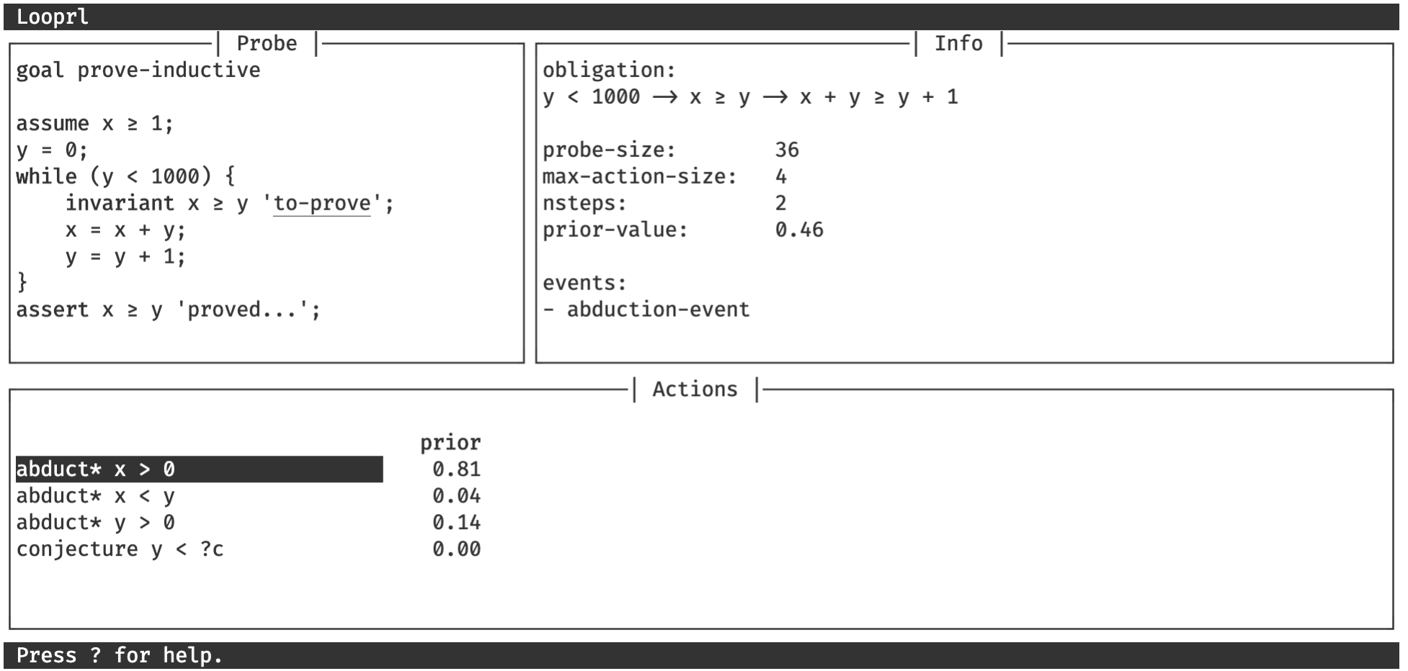This screenshot has width=1408, height=671.
Task: Choose the 'abduct* y > 0' action
Action: point(96,523)
